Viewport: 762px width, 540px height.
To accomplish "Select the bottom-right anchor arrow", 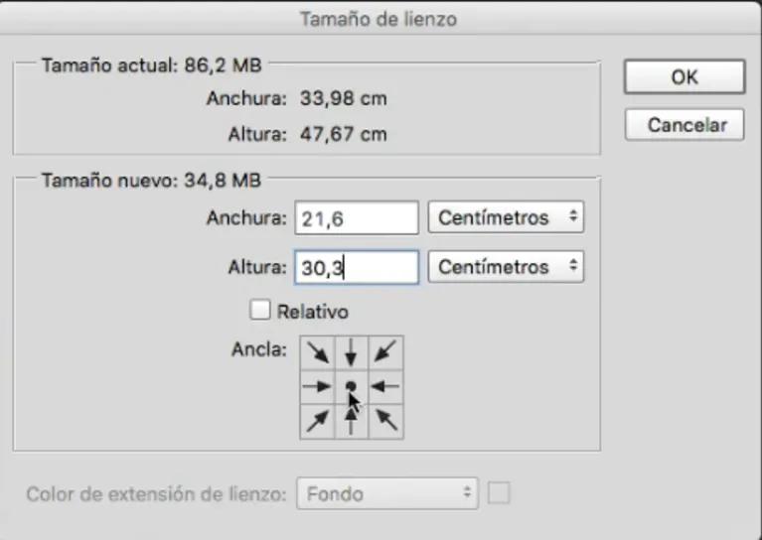I will [385, 422].
